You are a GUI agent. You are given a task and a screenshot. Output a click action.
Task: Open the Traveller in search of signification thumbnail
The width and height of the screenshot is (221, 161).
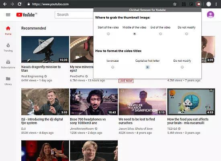[142, 102]
